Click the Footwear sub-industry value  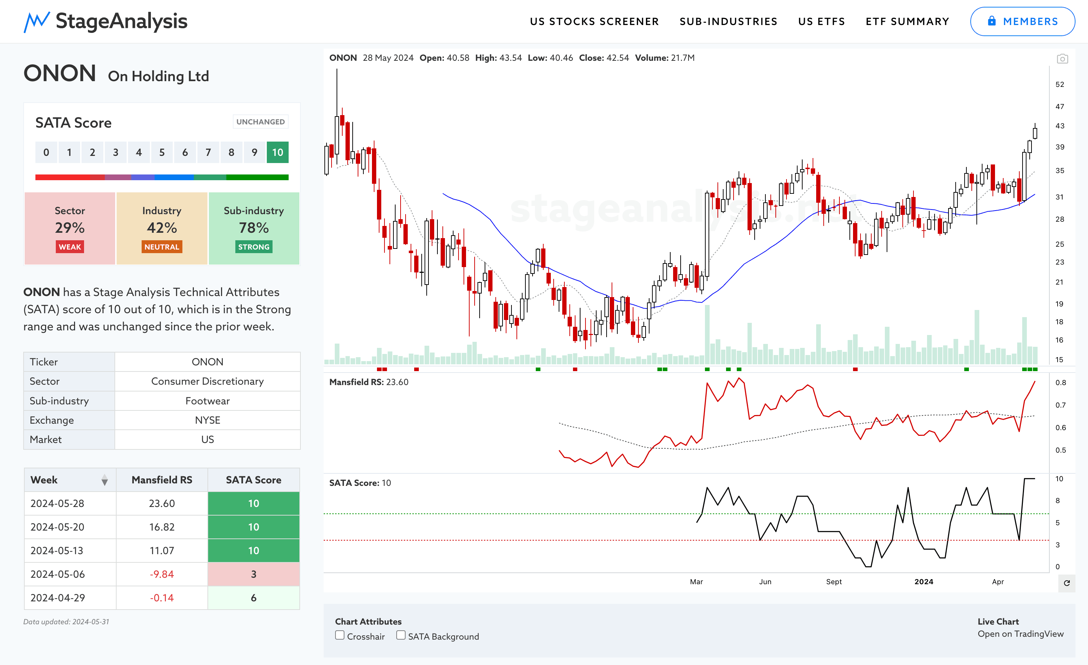(x=207, y=401)
